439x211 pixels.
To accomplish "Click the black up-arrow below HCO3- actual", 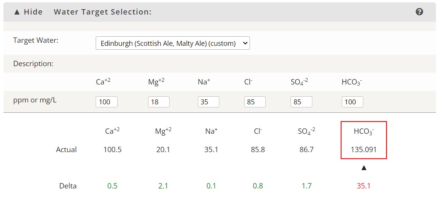I will click(364, 168).
